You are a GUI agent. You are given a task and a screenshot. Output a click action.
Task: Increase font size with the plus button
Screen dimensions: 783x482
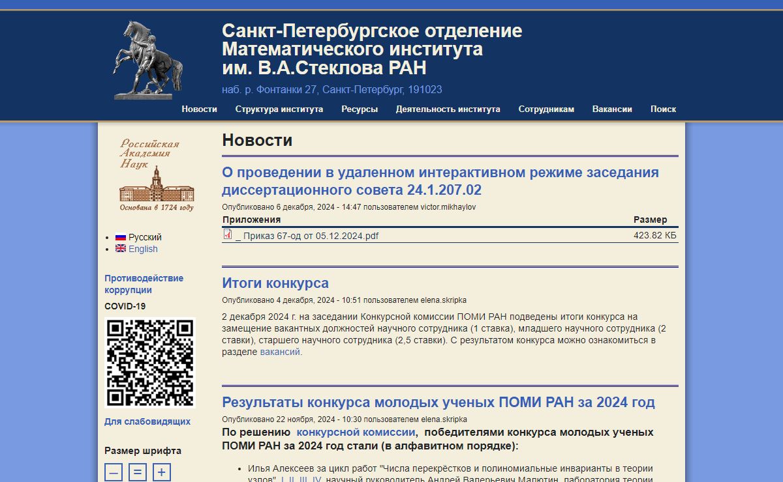pyautogui.click(x=162, y=472)
